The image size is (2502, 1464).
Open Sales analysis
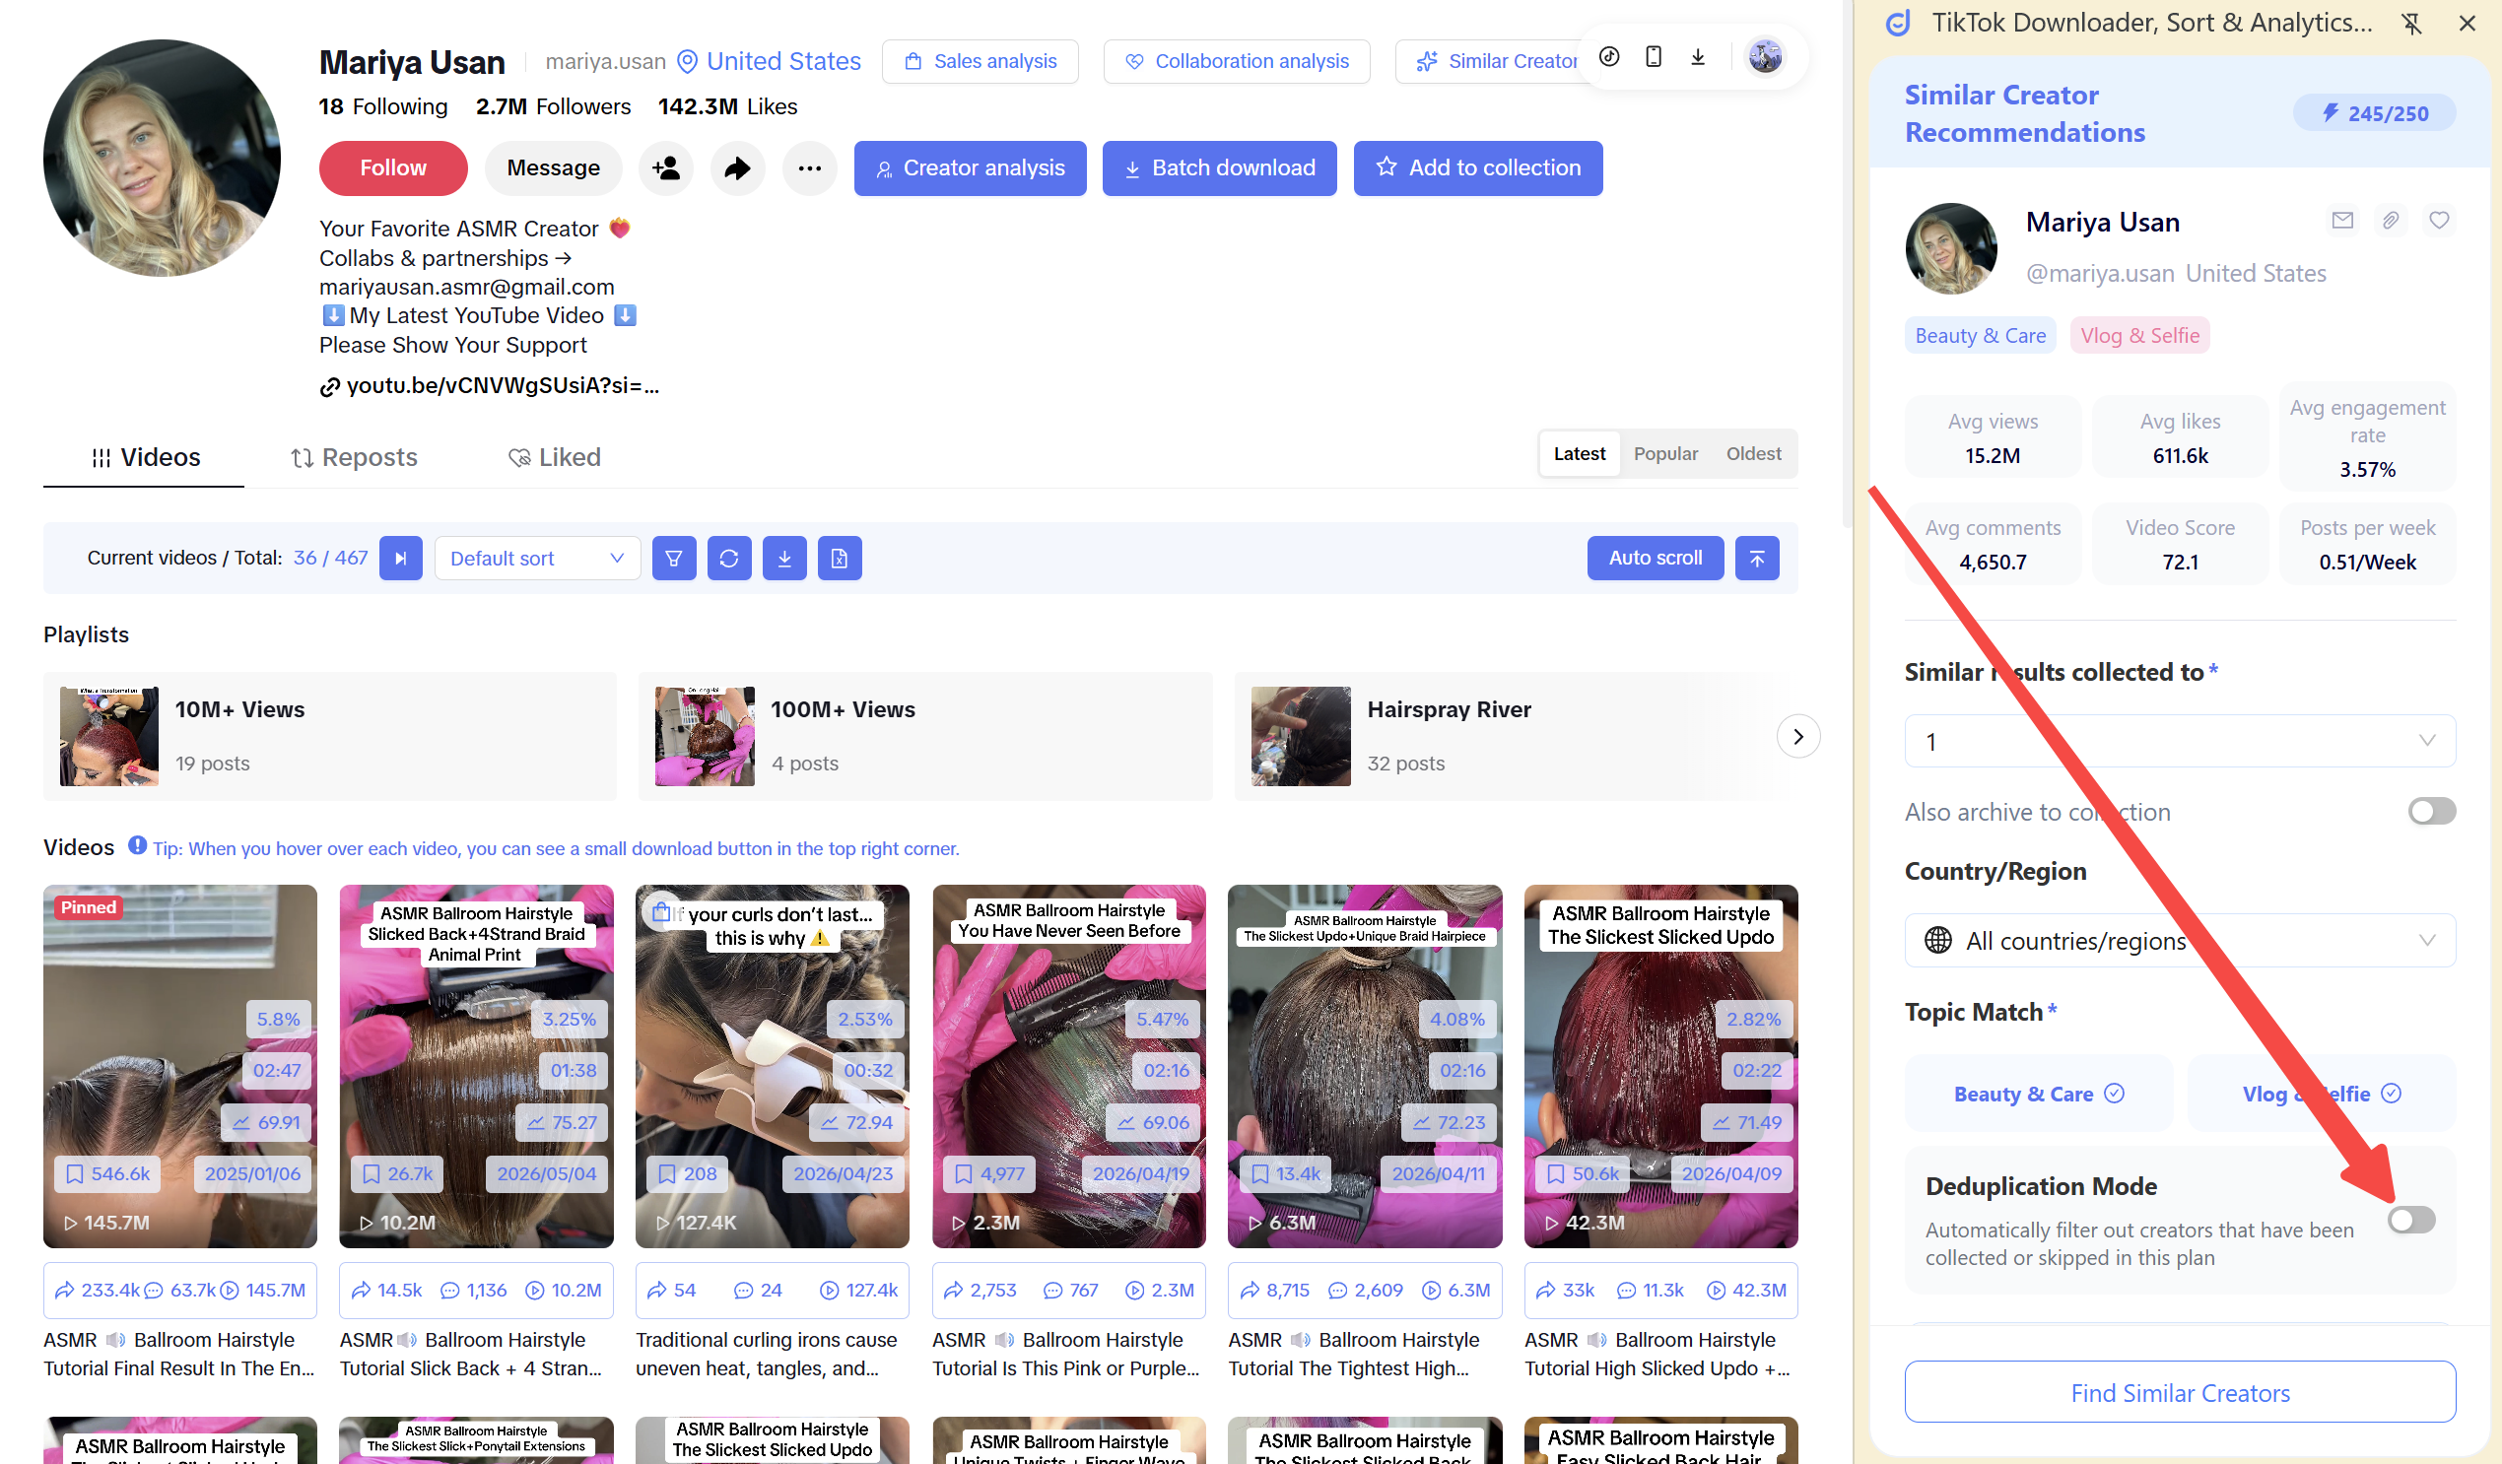coord(980,61)
